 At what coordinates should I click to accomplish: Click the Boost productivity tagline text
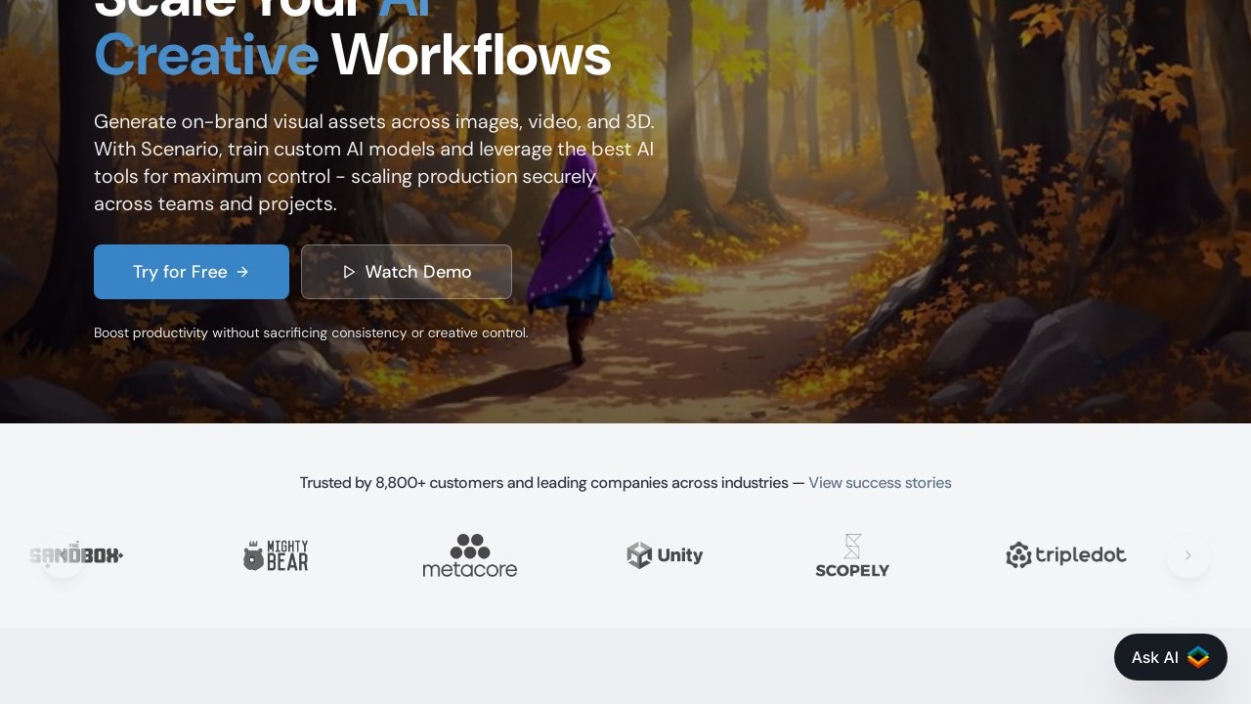(x=311, y=332)
